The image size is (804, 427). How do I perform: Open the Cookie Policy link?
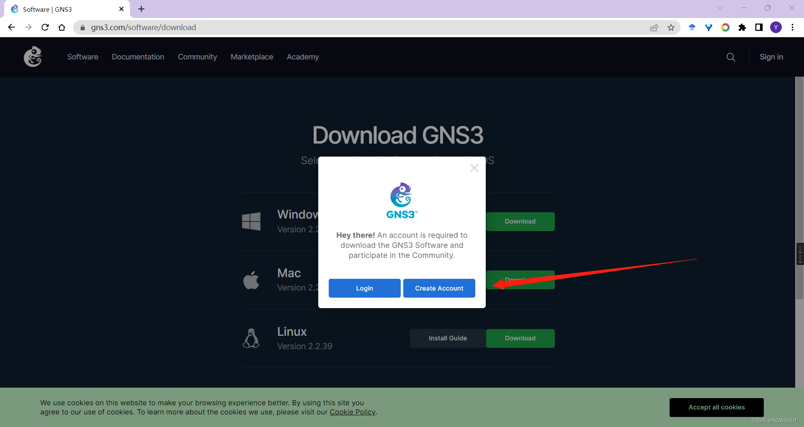tap(353, 412)
